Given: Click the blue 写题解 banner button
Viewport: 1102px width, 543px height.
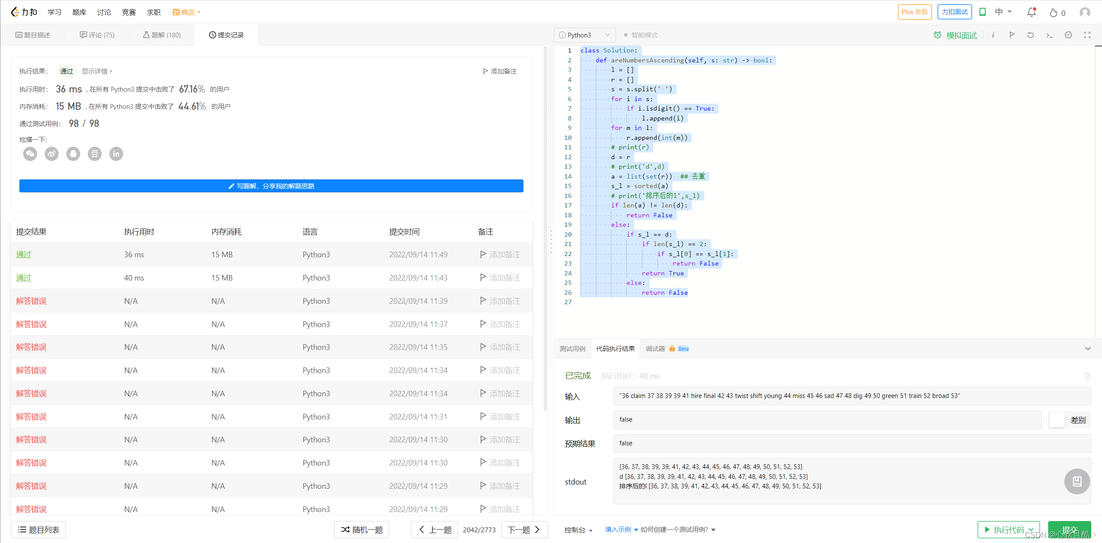Looking at the screenshot, I should point(271,186).
